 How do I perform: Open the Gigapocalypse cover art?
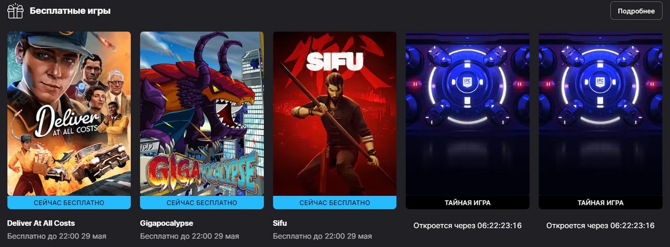point(202,113)
